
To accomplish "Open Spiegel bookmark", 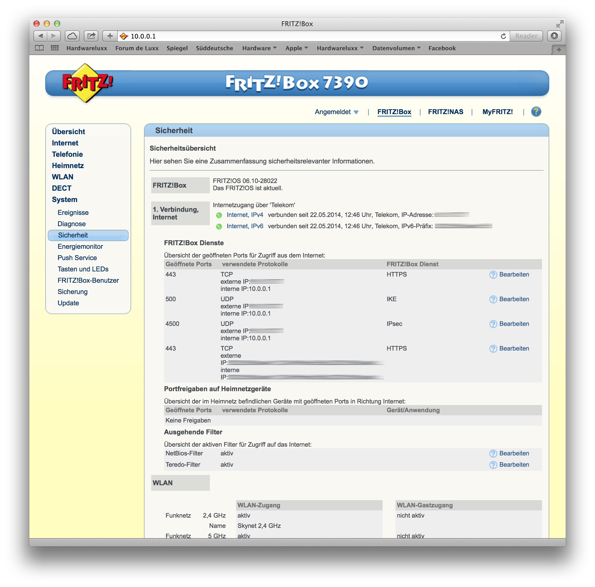I will [177, 48].
